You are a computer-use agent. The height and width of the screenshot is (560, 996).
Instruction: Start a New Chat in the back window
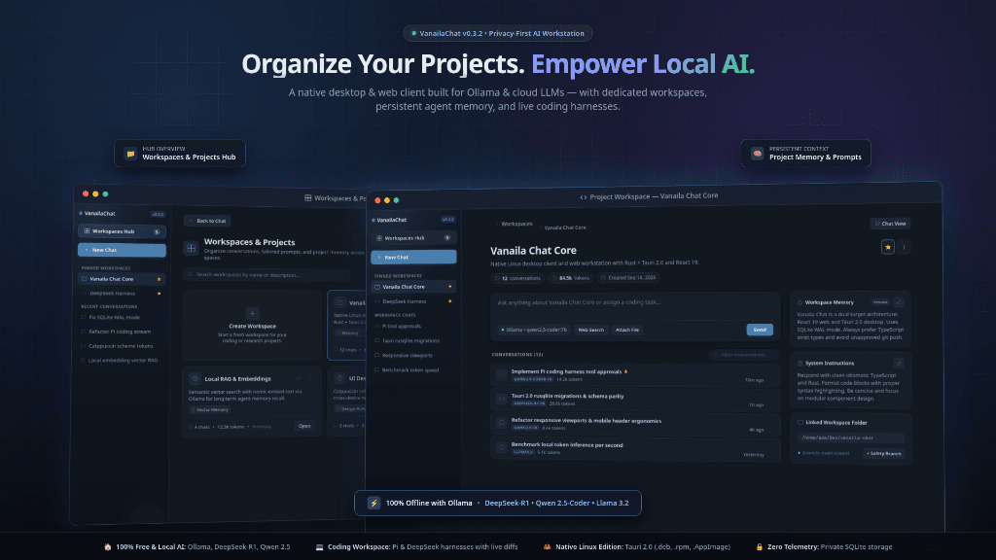coord(122,250)
